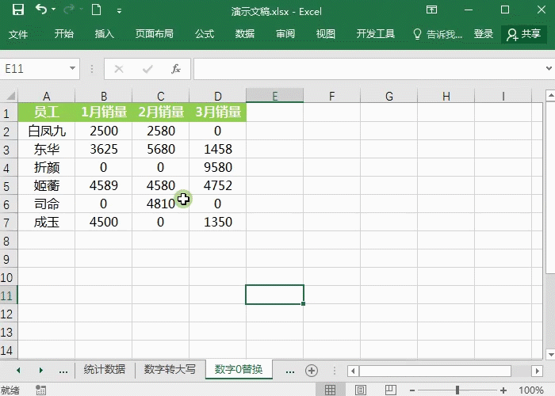Screen dimensions: 555x396
Task: Show hidden sheets via left ellipsis
Action: (x=63, y=371)
